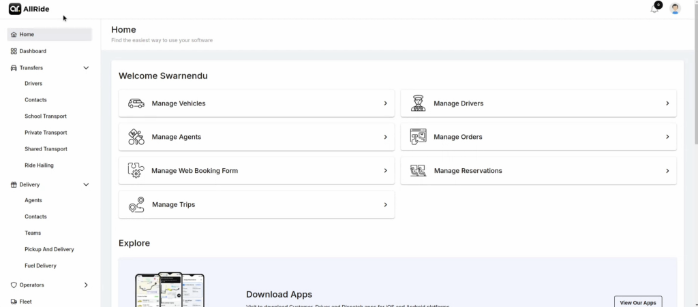Click the Manage Vehicles car icon
The width and height of the screenshot is (698, 307).
click(x=136, y=103)
